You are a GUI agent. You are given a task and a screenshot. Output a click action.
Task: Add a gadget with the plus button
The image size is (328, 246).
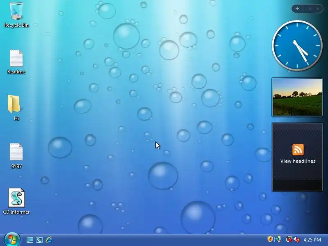(297, 9)
